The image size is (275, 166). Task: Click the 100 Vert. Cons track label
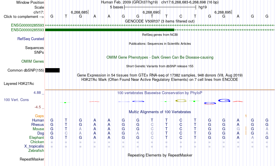tap(16, 100)
